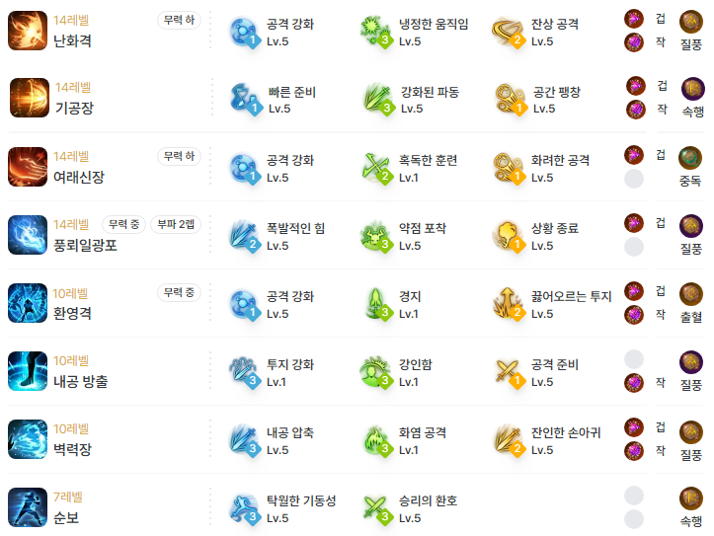Click 냉정한 움직임 tripod icon
The height and width of the screenshot is (536, 714).
click(x=376, y=32)
